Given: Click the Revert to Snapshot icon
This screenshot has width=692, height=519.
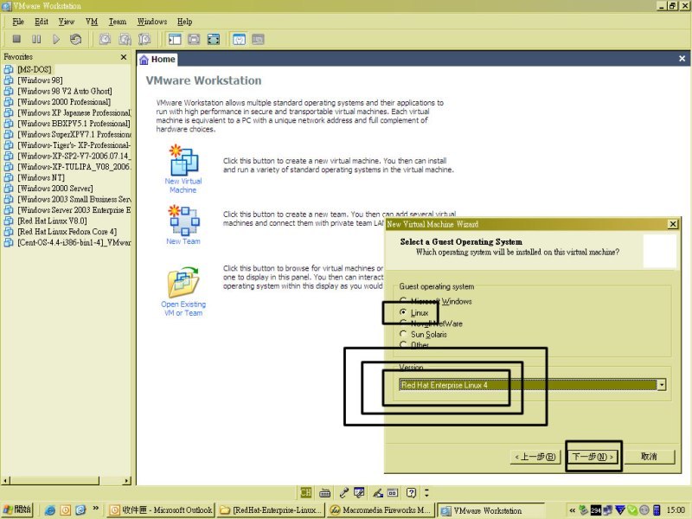Looking at the screenshot, I should (125, 39).
